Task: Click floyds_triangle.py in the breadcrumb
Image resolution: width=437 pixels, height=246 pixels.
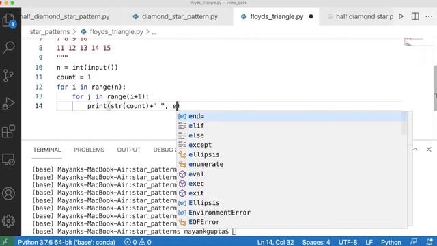Action: tap(116, 32)
